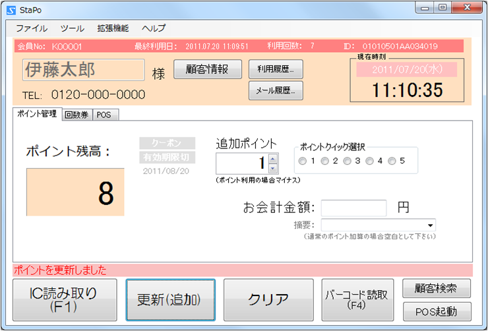Click the last-used date 2011.07.20 11:09:51
This screenshot has width=488, height=331.
coord(217,47)
